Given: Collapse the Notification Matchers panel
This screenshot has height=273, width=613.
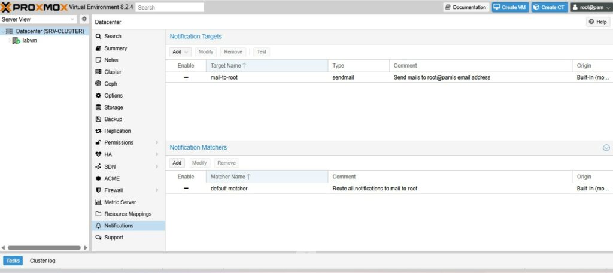Looking at the screenshot, I should tap(606, 148).
